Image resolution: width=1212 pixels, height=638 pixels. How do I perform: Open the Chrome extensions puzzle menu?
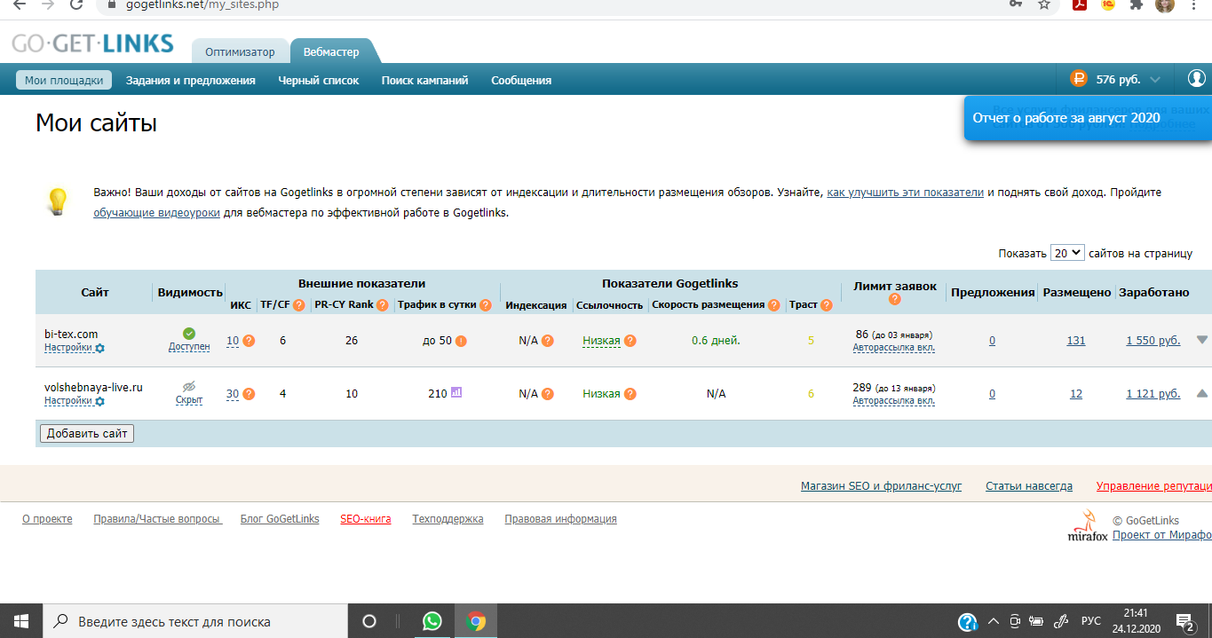coord(1136,4)
